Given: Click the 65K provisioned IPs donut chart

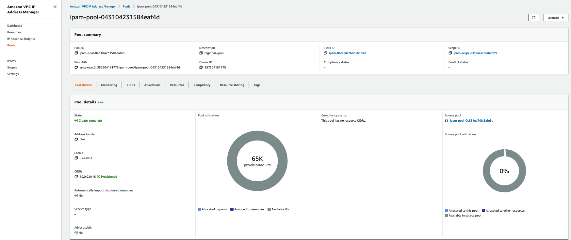Looking at the screenshot, I should click(257, 161).
